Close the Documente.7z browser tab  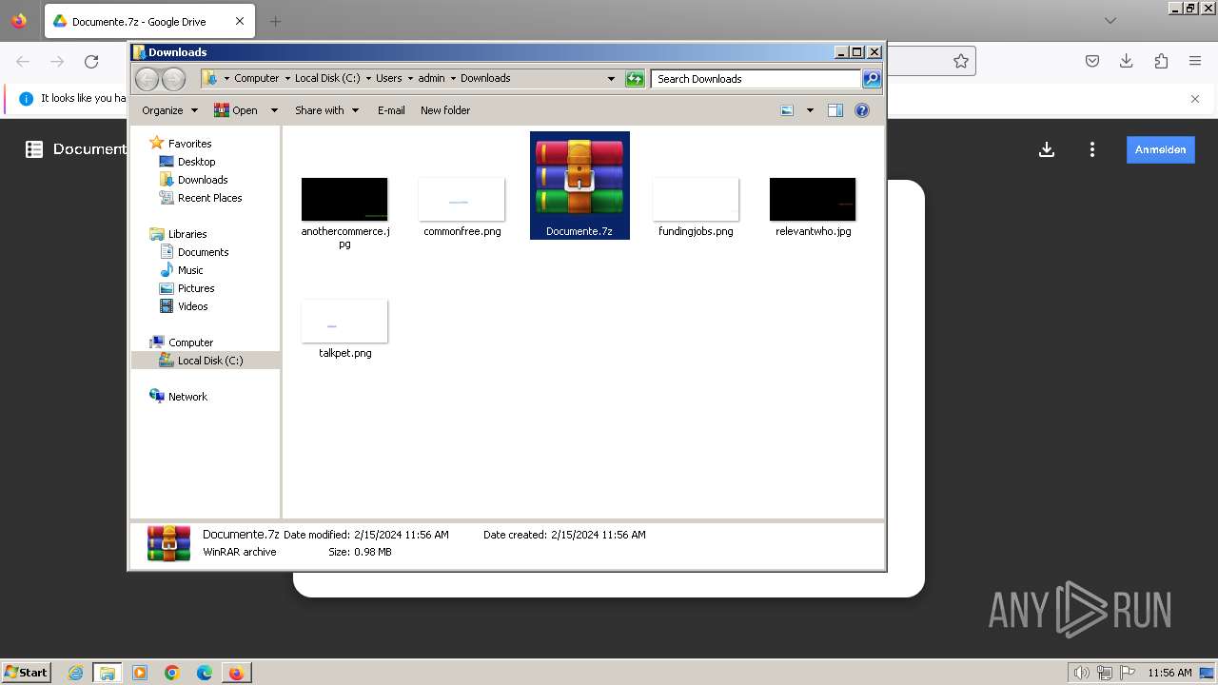click(240, 21)
